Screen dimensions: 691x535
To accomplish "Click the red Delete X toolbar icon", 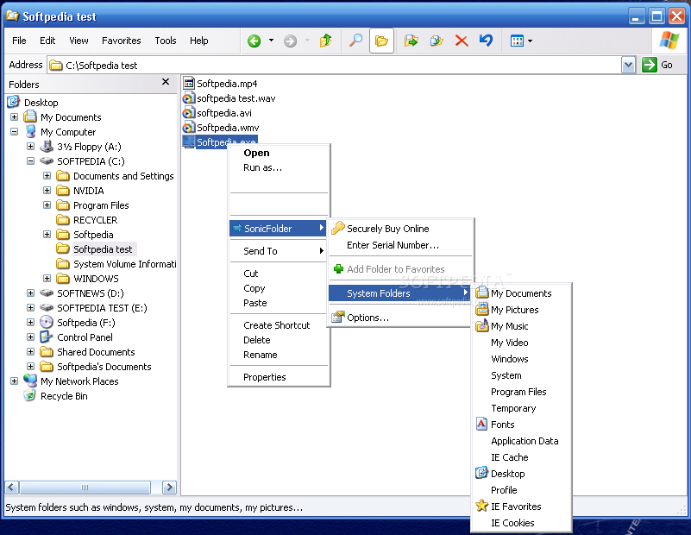I will [462, 41].
